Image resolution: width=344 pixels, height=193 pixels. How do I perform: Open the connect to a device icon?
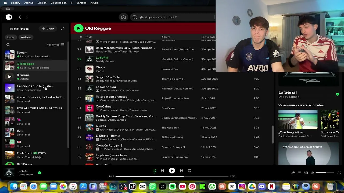coord(306,173)
